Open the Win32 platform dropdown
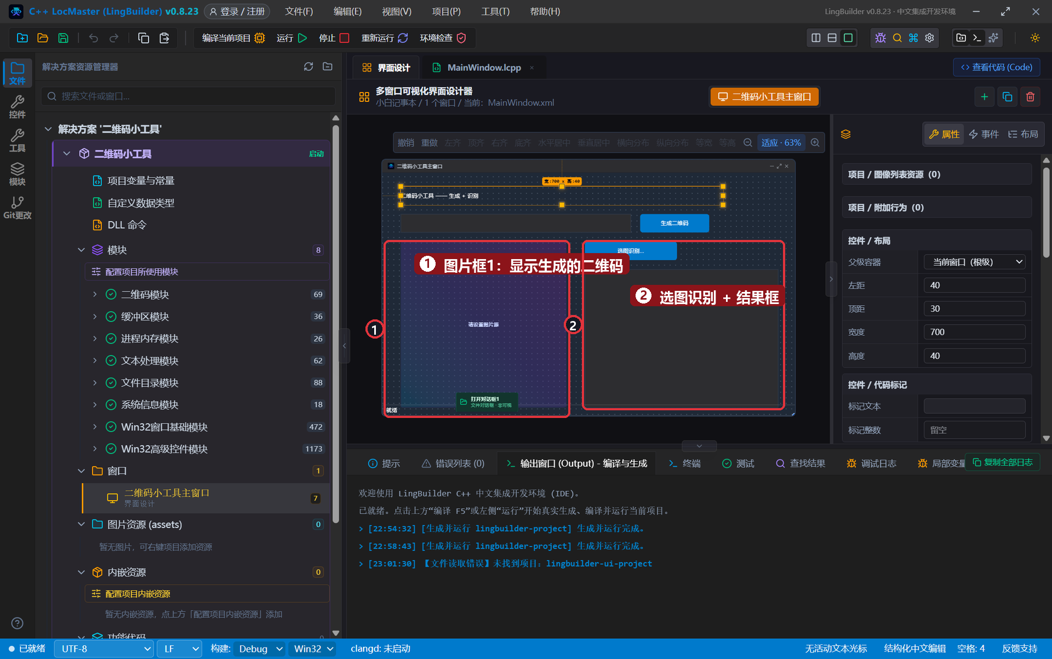1052x659 pixels. click(x=313, y=649)
